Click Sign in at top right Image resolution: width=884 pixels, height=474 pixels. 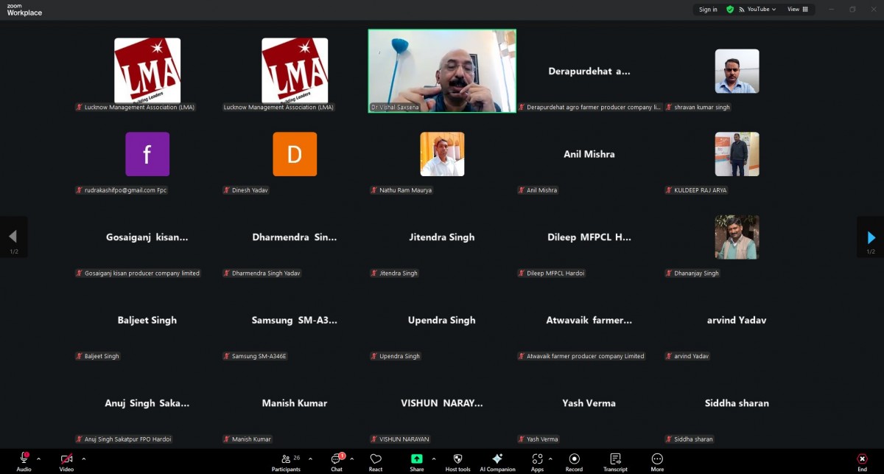pos(708,10)
